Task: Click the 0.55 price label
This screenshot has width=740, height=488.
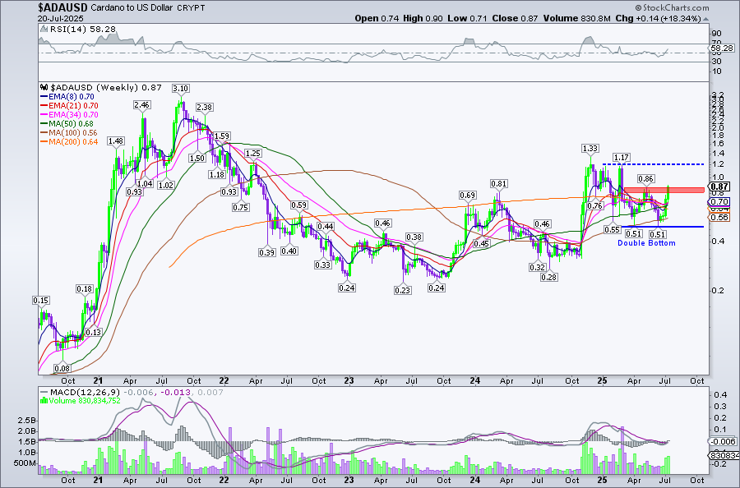Action: click(x=612, y=229)
